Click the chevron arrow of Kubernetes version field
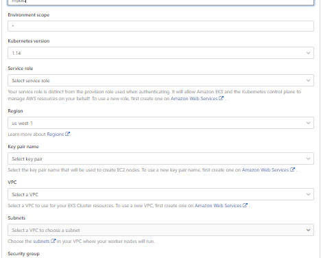 pos(308,53)
